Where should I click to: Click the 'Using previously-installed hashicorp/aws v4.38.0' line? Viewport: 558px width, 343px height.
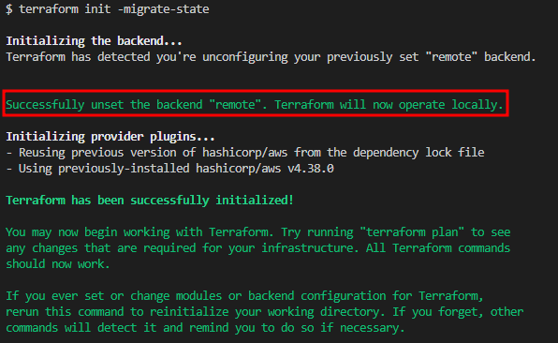tap(169, 169)
